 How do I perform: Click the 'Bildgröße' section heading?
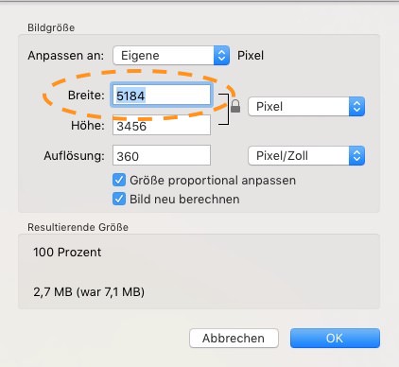point(51,27)
